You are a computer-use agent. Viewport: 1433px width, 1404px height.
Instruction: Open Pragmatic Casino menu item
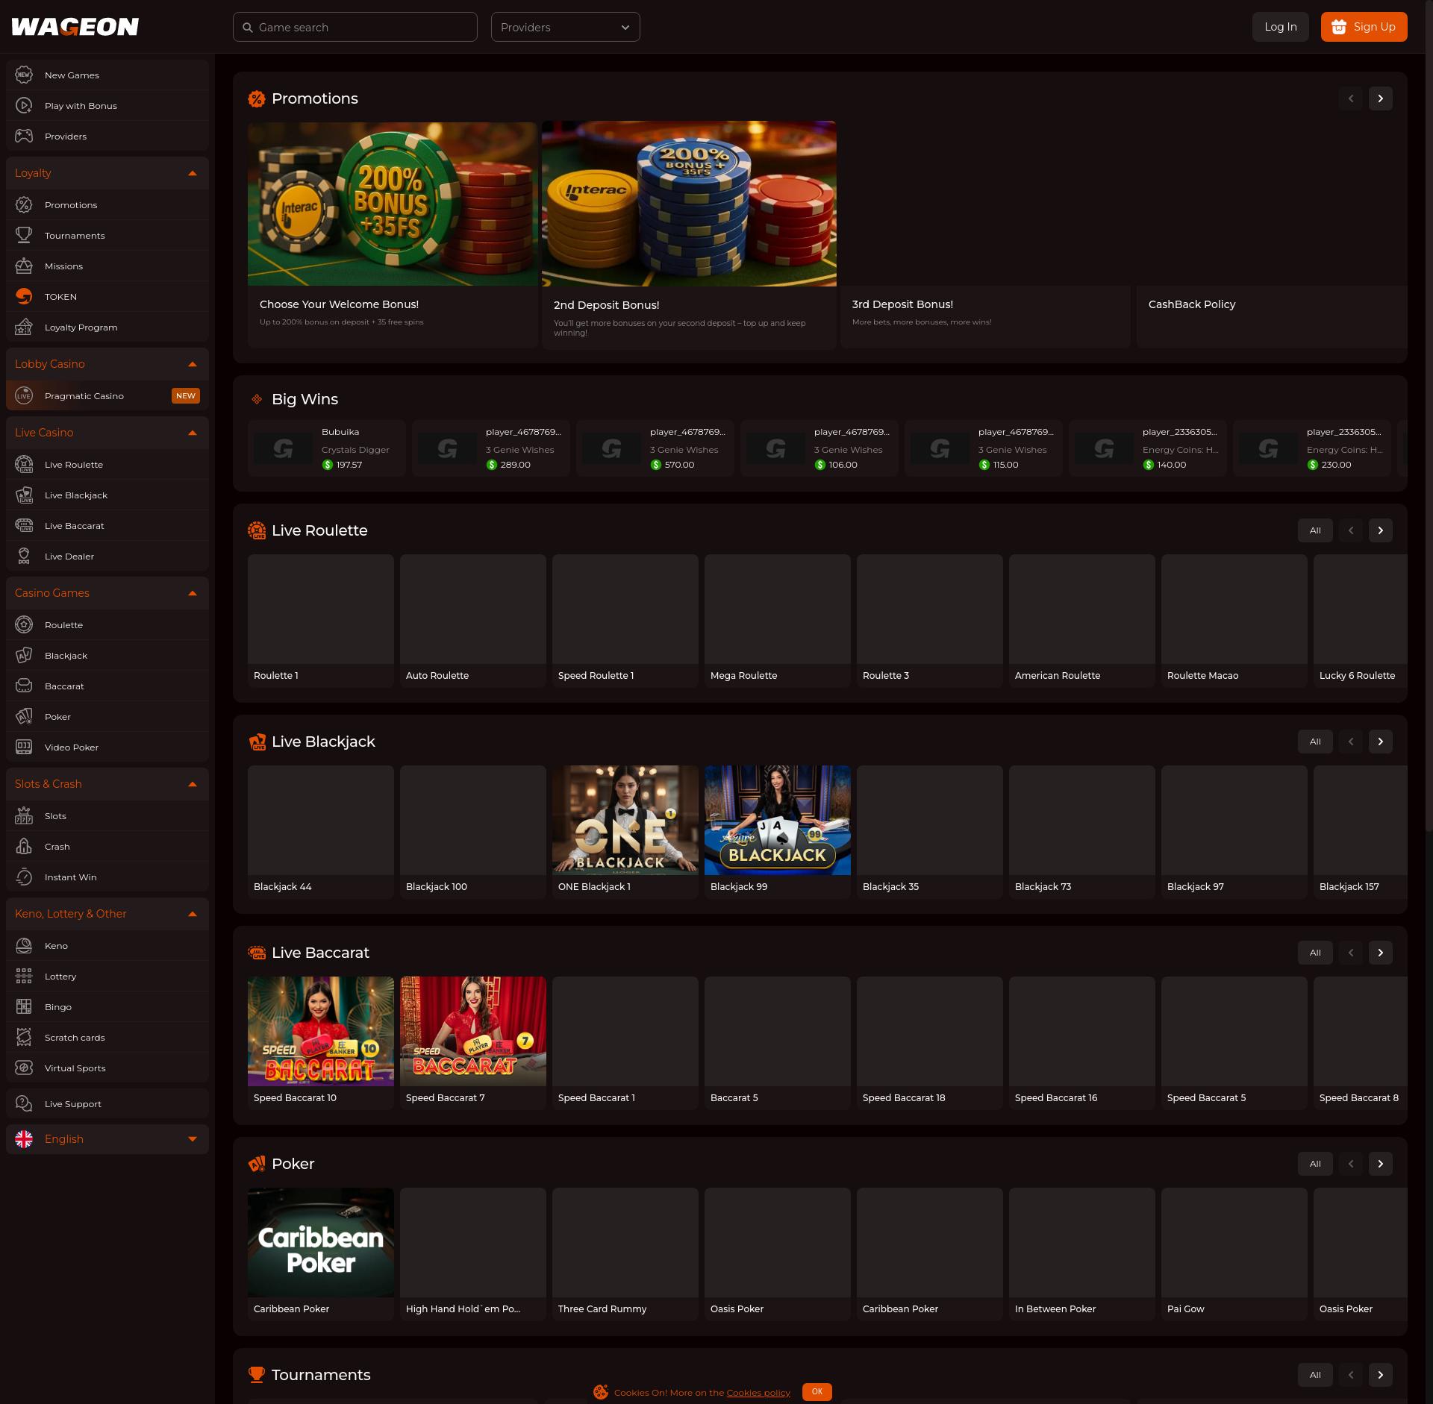pyautogui.click(x=84, y=396)
